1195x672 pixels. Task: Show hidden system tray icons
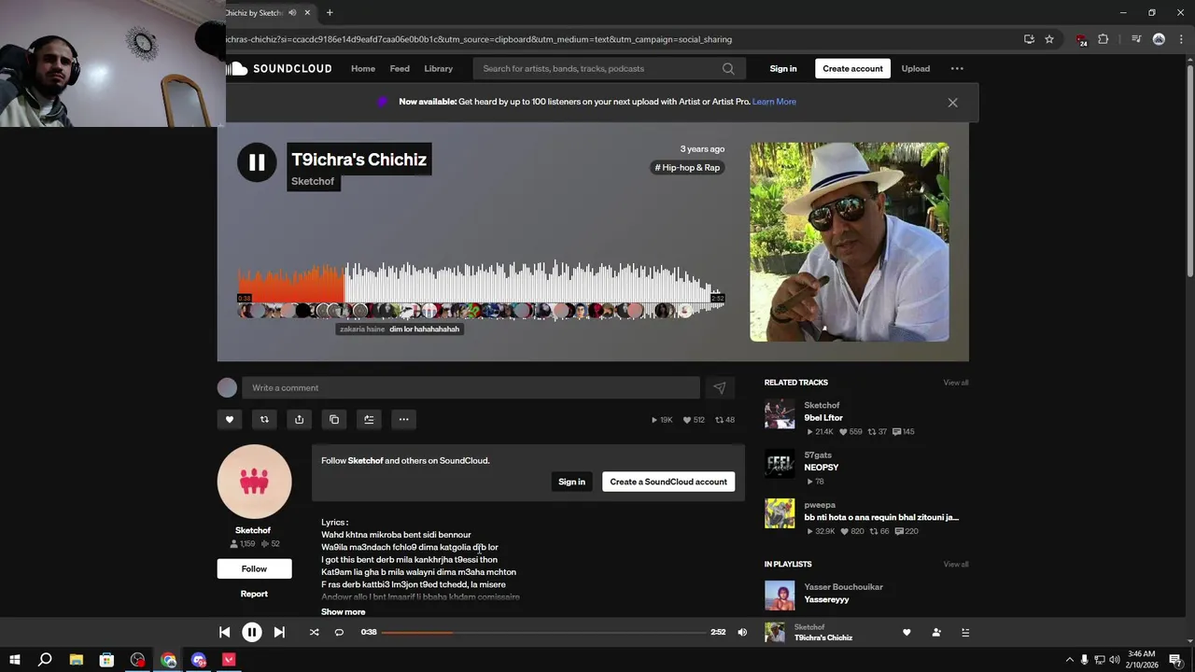(x=1069, y=660)
